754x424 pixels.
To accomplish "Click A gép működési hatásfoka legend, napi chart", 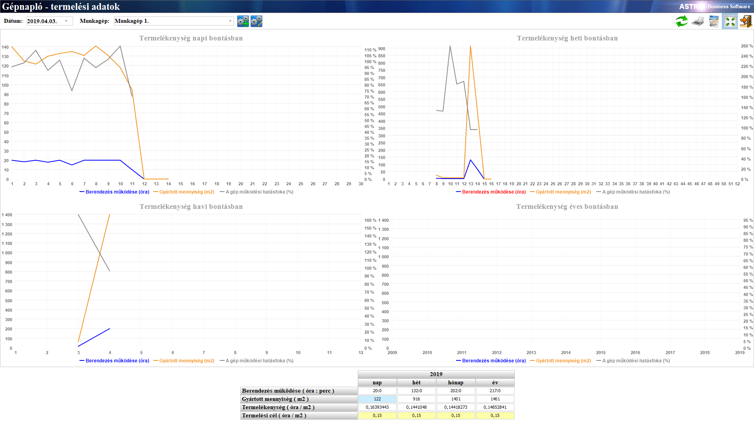I will [x=256, y=192].
